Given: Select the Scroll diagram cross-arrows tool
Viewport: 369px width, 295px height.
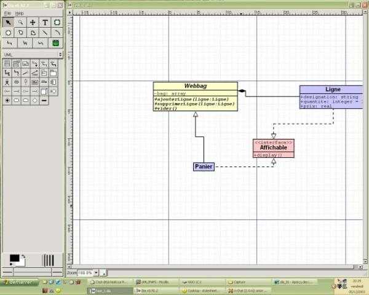Looking at the screenshot, I should pos(33,23).
